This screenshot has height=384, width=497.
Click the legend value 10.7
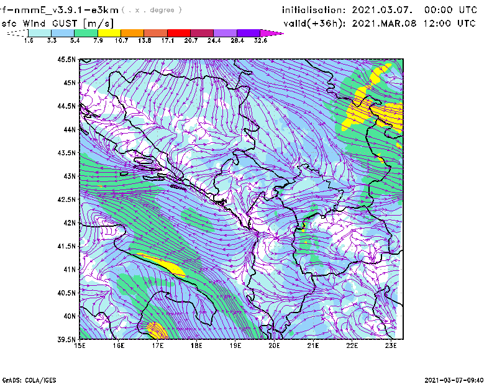[121, 40]
